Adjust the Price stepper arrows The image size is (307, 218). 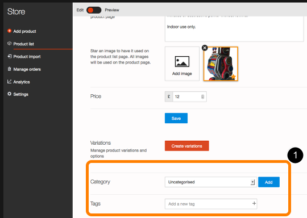click(202, 97)
